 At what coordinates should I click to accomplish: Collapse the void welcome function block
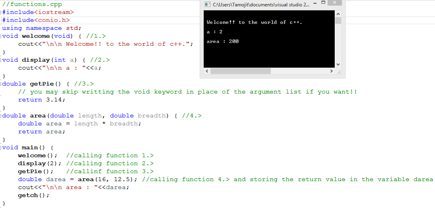point(1,36)
